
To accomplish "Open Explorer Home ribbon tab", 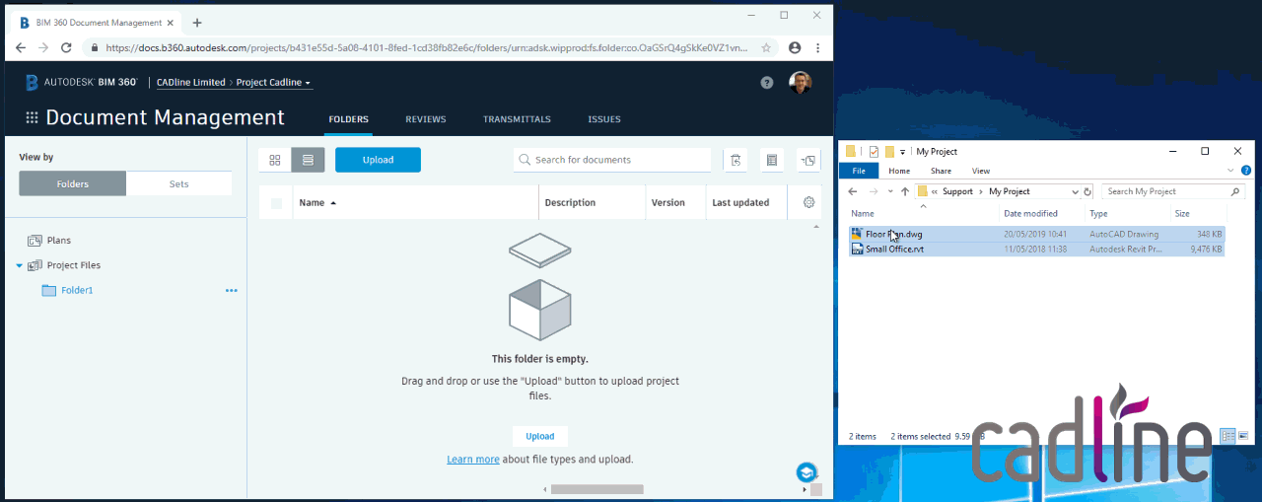I will [x=899, y=171].
